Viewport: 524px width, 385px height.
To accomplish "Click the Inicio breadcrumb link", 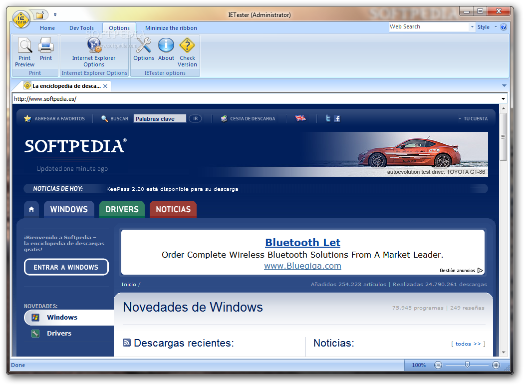I will coord(129,284).
